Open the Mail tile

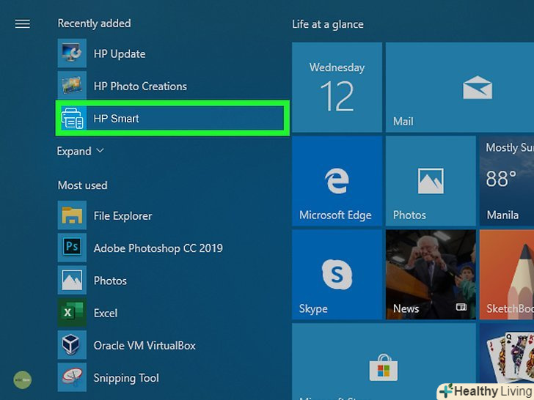click(x=460, y=87)
